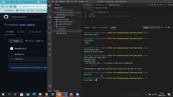This screenshot has width=173, height=97.
Task: Open the master branch dropdown on GitHub
Action: (x=16, y=41)
